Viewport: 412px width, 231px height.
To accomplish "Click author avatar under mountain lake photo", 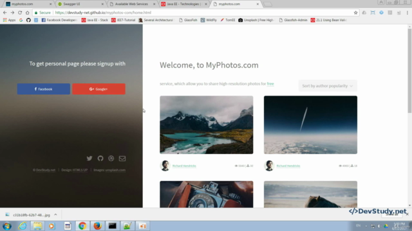I will (165, 166).
